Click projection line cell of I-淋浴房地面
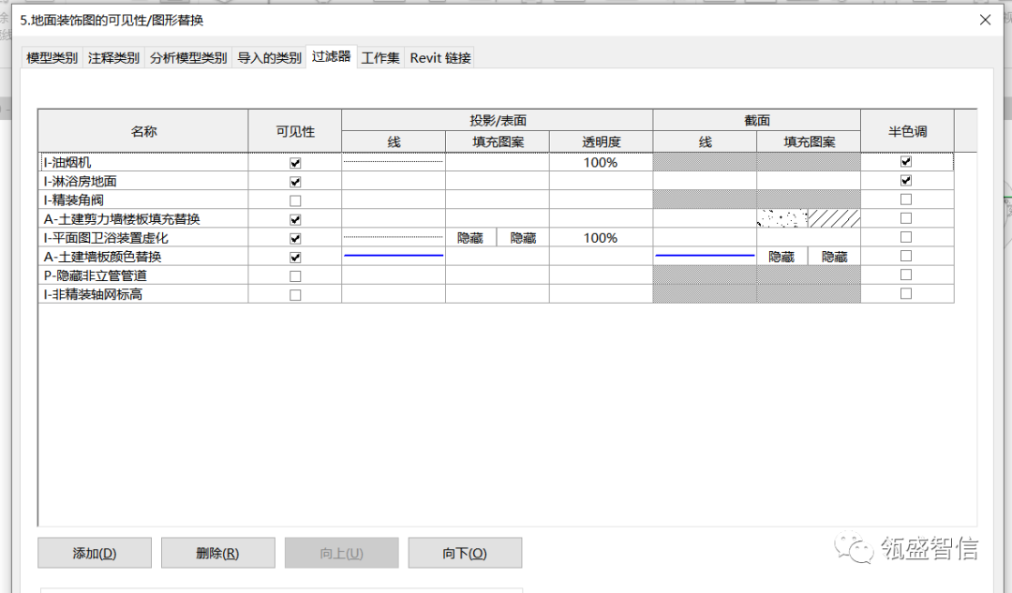 pyautogui.click(x=393, y=181)
